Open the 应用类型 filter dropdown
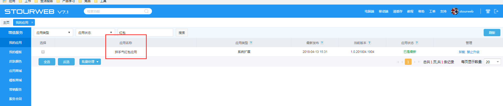 point(53,33)
